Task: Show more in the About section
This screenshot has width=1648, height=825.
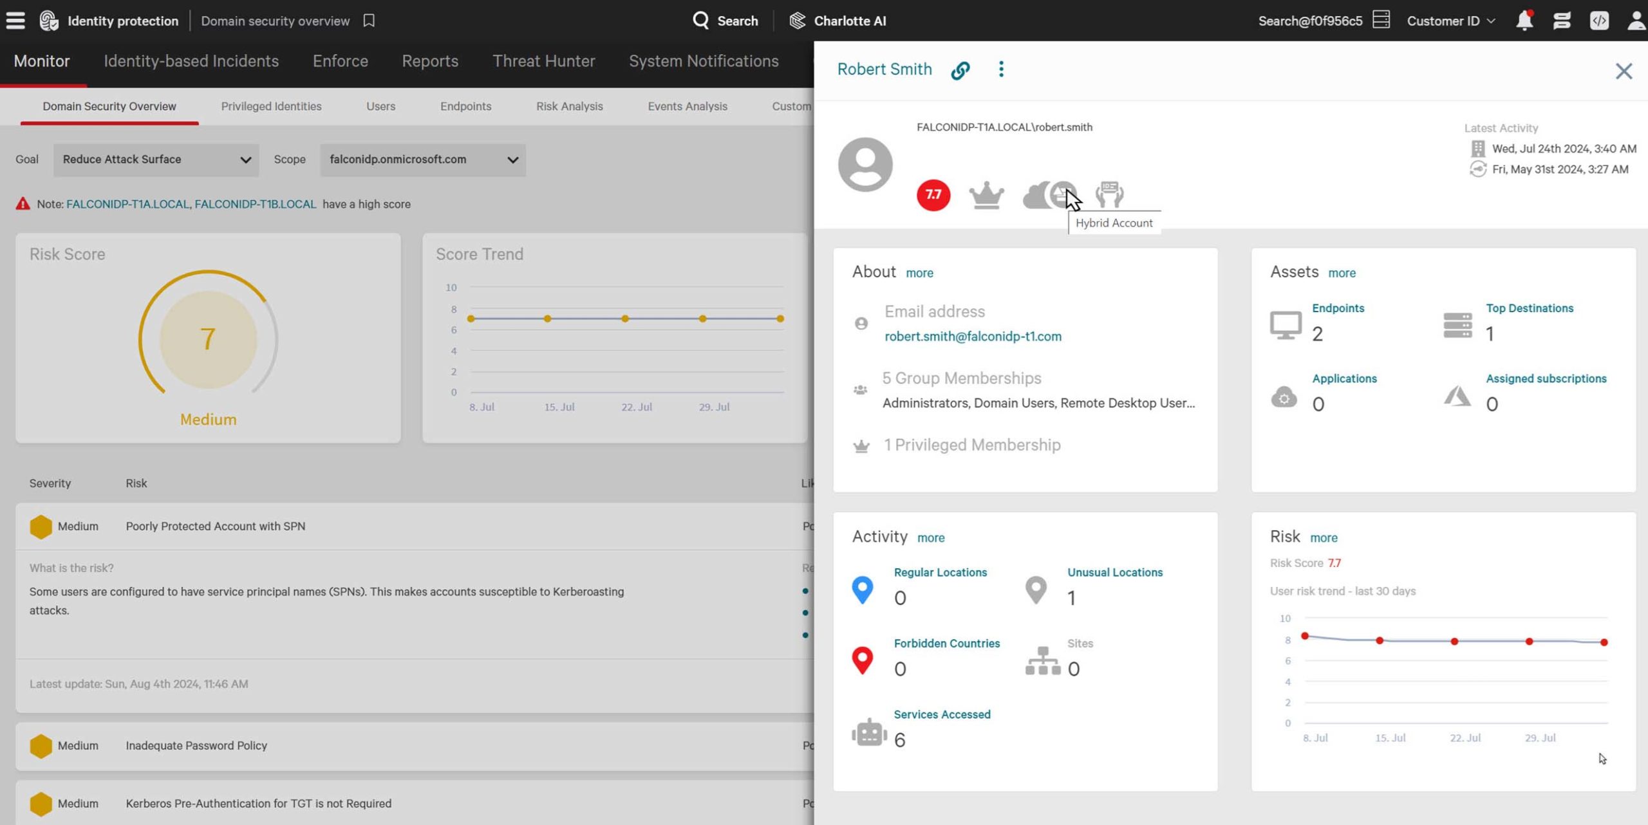Action: coord(919,273)
